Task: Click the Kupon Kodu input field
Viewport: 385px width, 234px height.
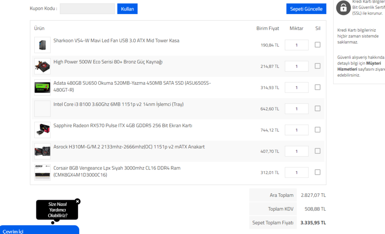Action: pos(87,9)
